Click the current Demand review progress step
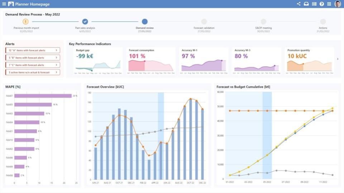 pos(145,22)
